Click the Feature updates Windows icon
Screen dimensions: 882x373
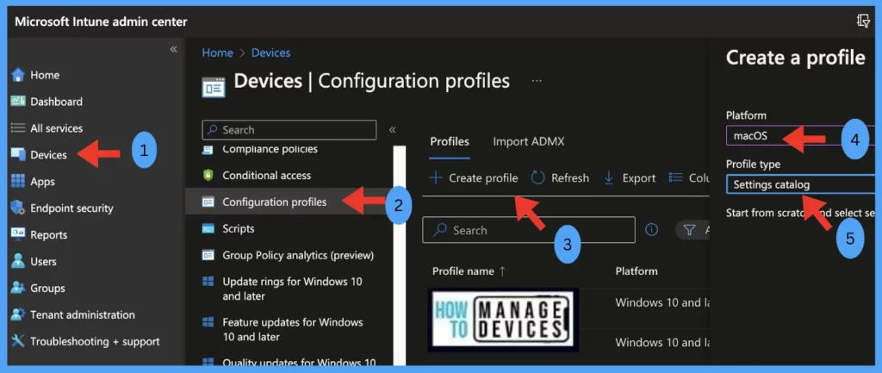click(x=208, y=322)
